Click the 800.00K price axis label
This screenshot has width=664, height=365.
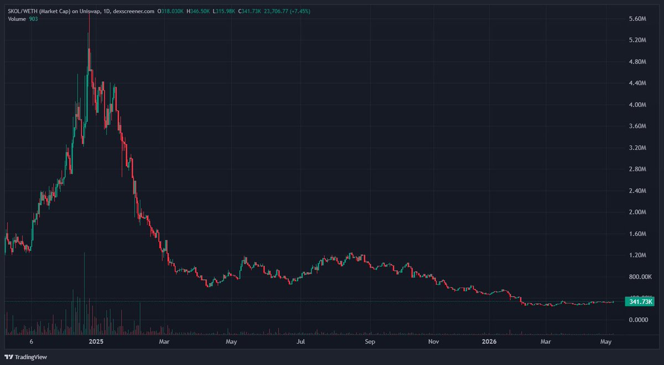coord(641,277)
